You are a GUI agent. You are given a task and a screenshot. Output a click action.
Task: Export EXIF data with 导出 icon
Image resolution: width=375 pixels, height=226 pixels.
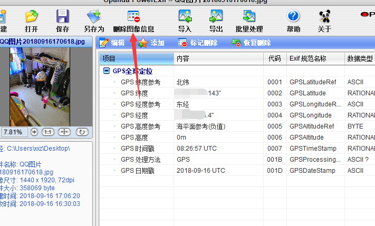pyautogui.click(x=216, y=21)
